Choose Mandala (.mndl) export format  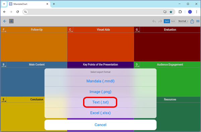(100, 81)
